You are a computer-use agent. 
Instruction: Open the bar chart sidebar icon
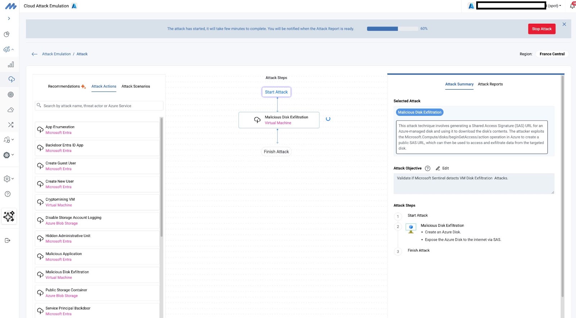(11, 64)
